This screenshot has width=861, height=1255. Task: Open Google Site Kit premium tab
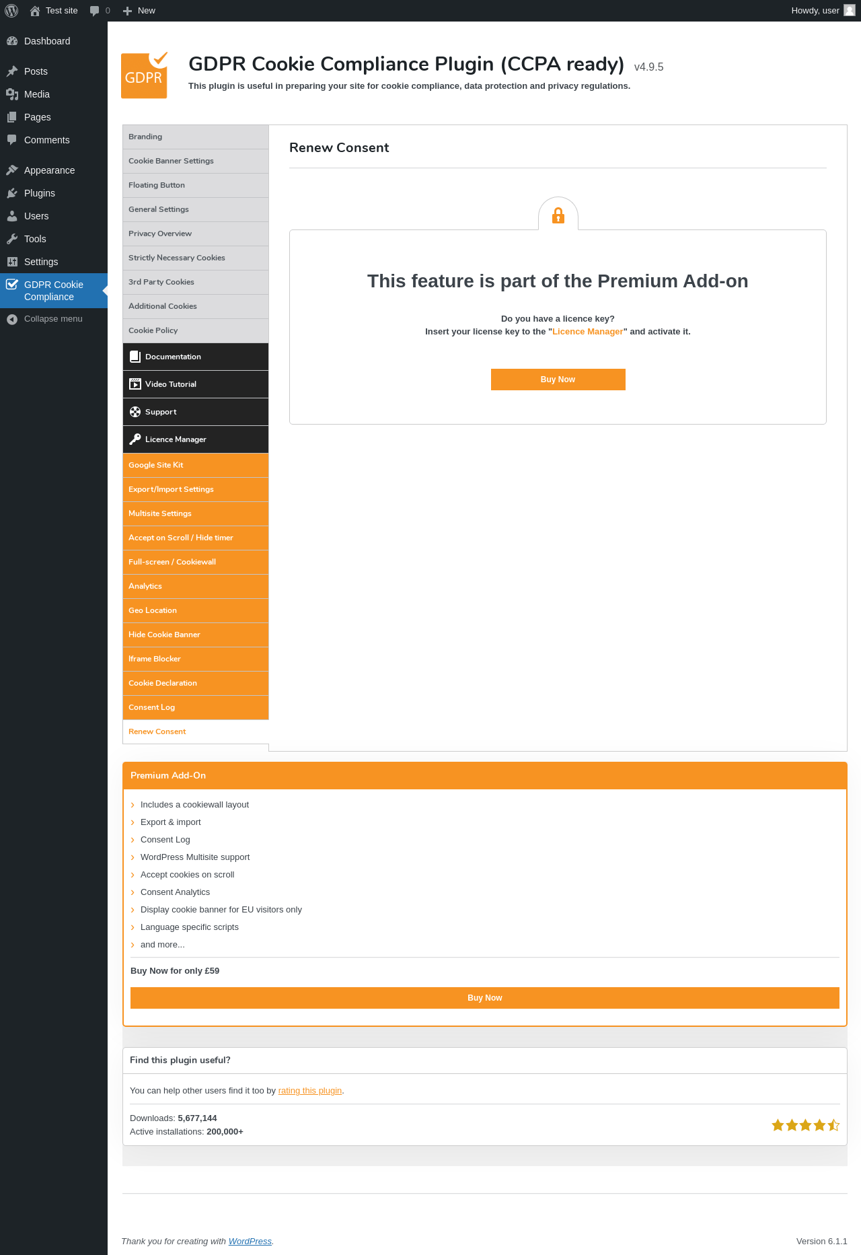point(196,465)
